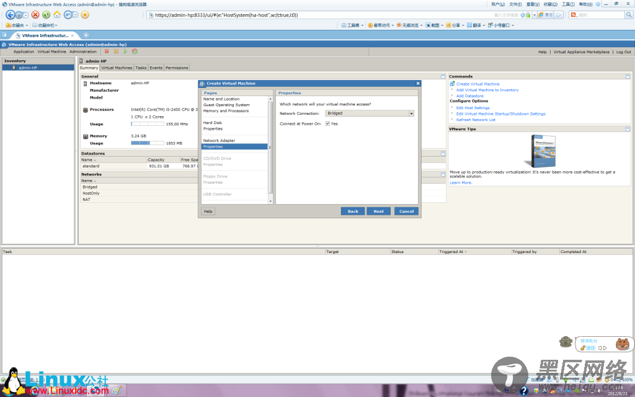Stop page loading with red X icon

(x=35, y=15)
